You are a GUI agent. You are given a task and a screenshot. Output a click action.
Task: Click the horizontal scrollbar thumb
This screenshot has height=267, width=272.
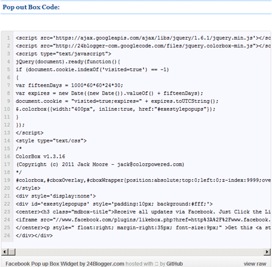pos(12,252)
